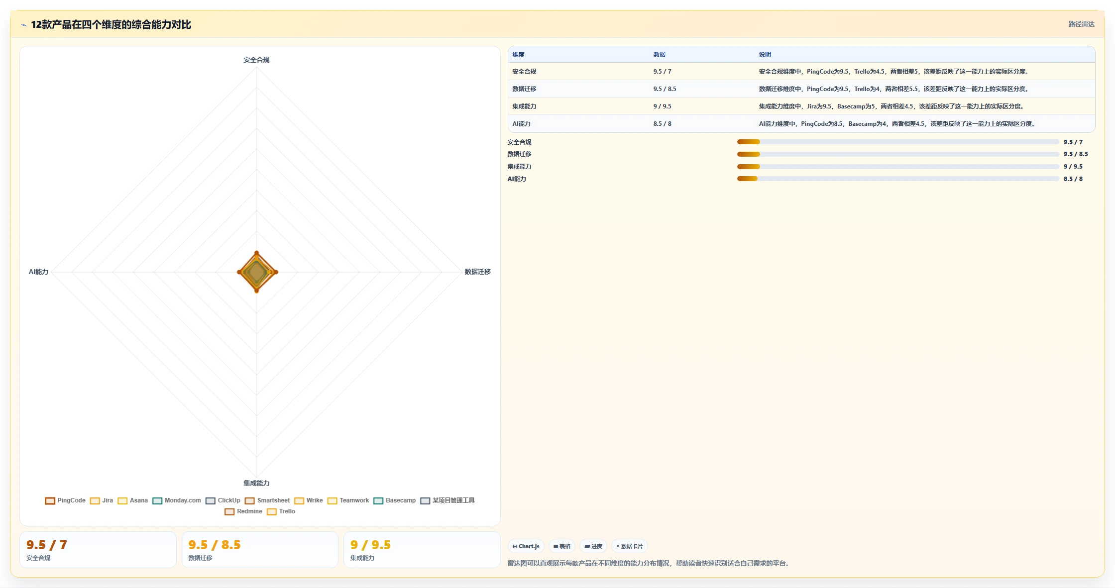Click the table value 8.5 / 8
This screenshot has width=1115, height=588.
(x=662, y=124)
